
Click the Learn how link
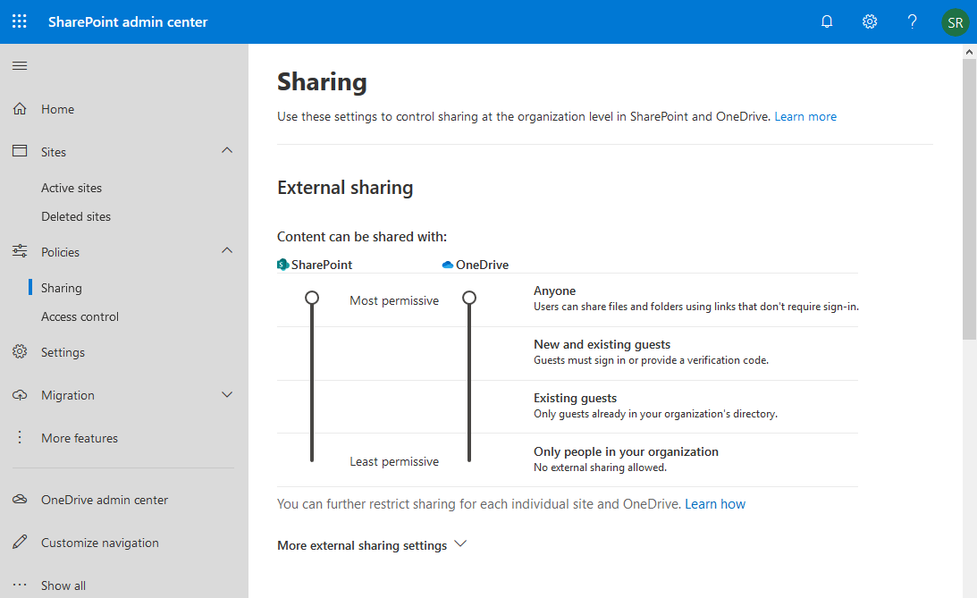tap(715, 503)
